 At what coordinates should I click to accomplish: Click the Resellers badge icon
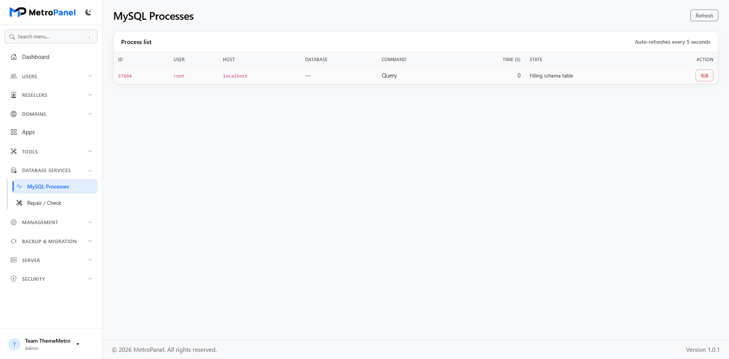(14, 95)
